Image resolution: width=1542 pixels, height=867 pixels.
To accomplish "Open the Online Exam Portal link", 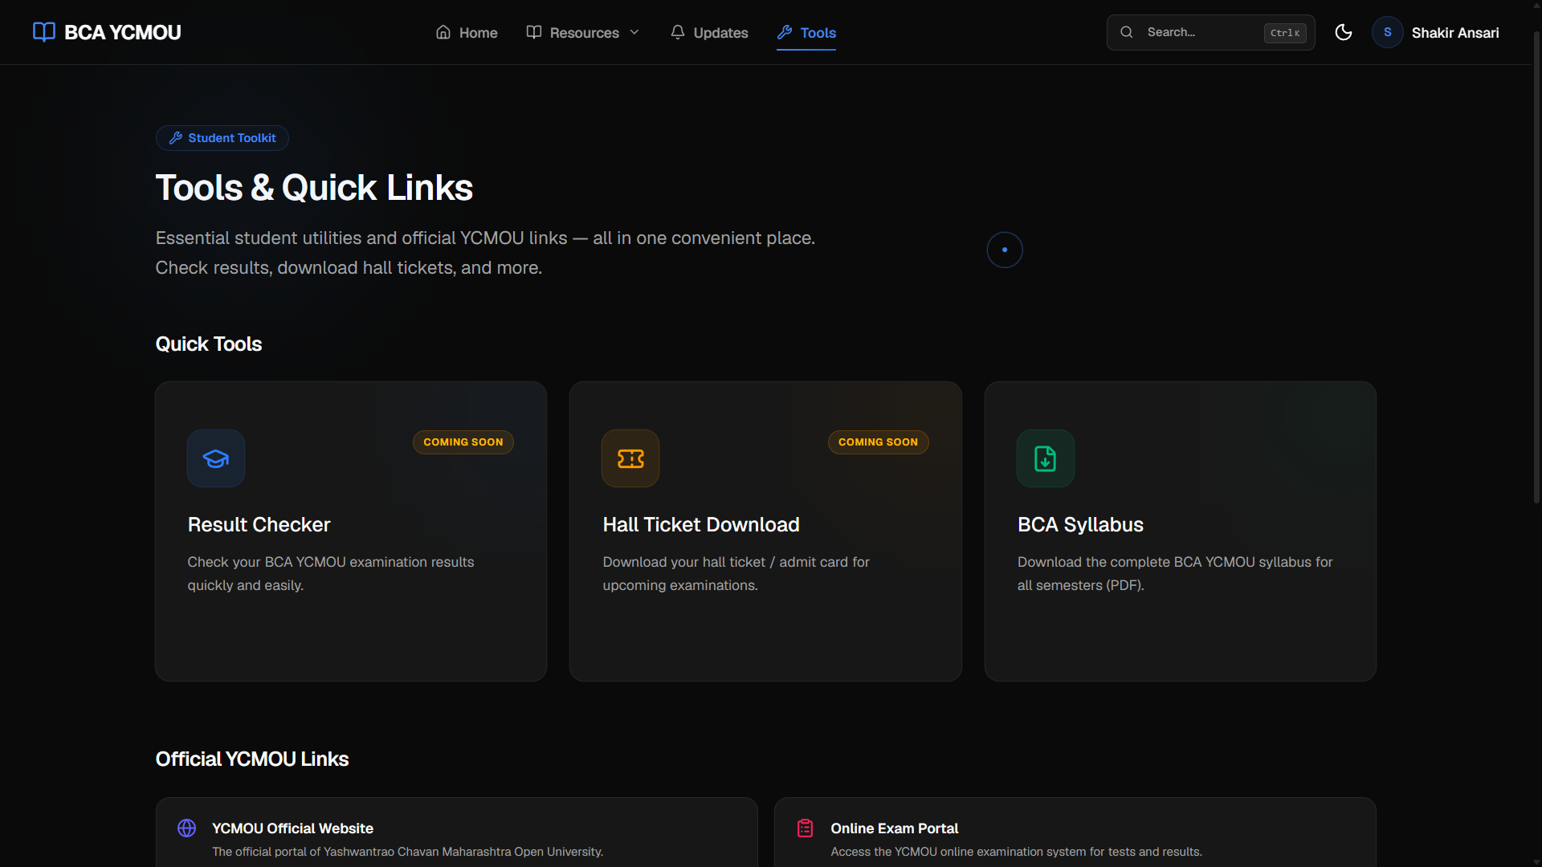I will pos(895,828).
